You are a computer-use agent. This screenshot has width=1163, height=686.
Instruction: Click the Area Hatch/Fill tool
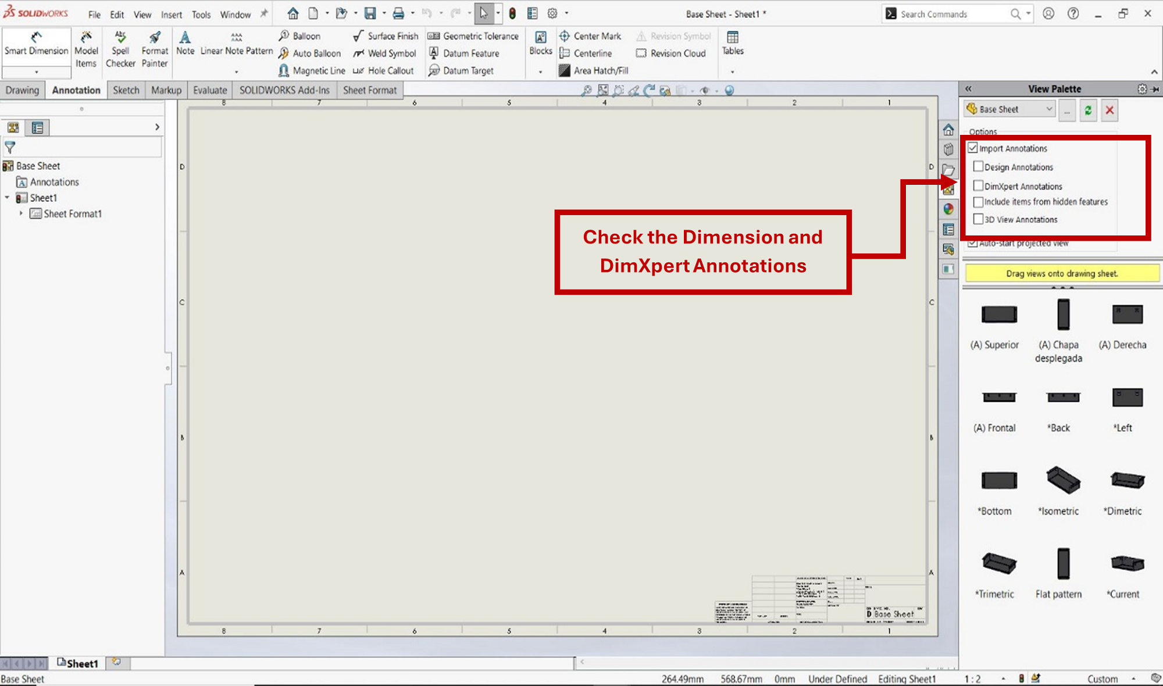click(x=594, y=70)
